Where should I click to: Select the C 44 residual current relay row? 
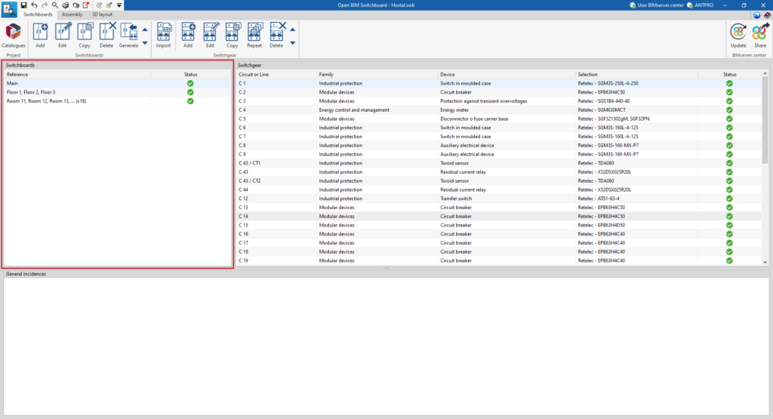pos(499,189)
